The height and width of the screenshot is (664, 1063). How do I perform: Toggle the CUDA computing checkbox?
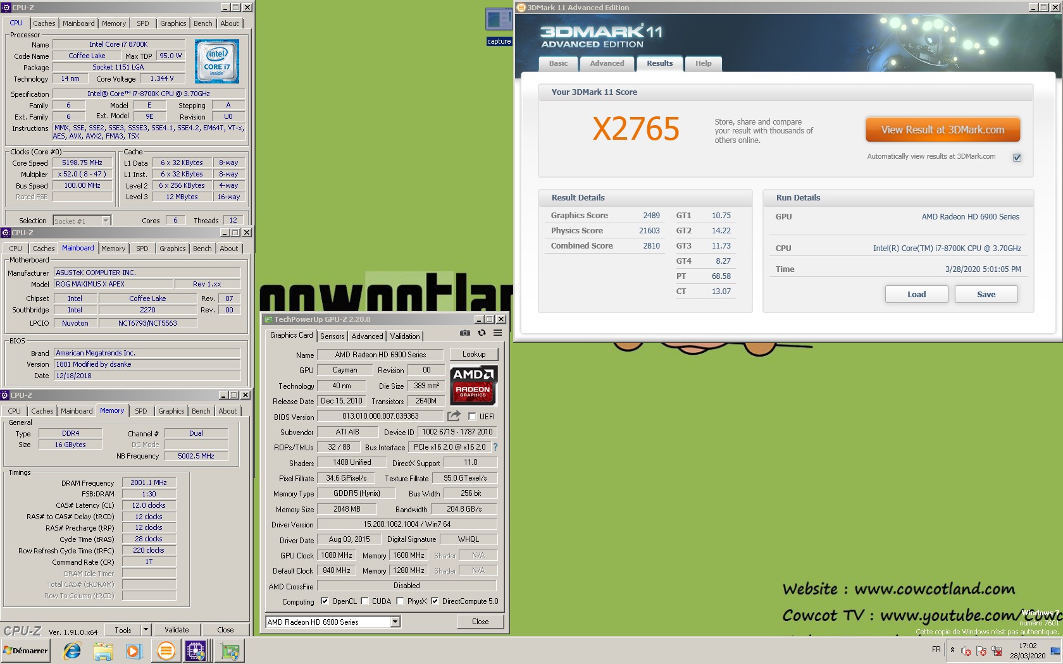tap(364, 601)
